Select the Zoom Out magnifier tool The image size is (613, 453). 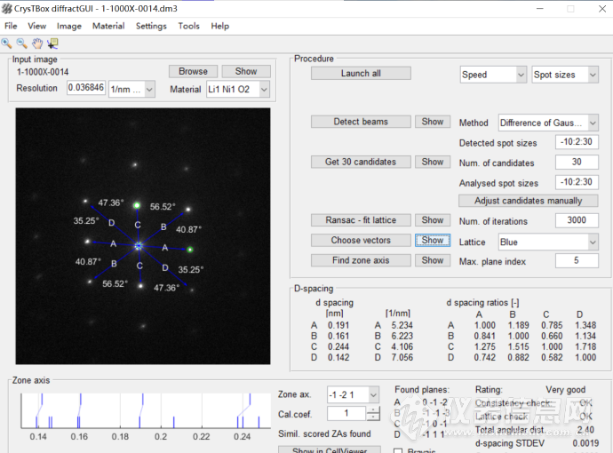coord(22,42)
